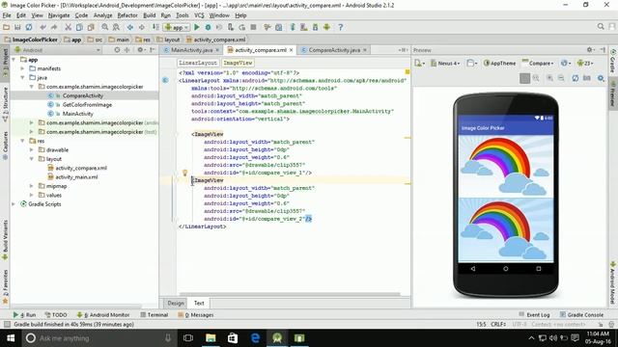Click the Cut scissors icon

click(x=69, y=27)
